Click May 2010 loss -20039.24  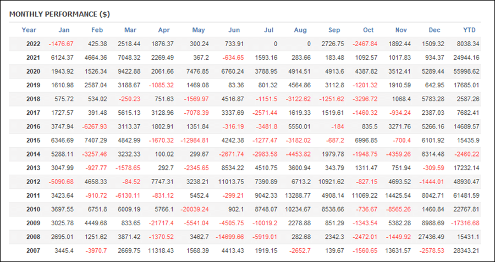pyautogui.click(x=194, y=209)
